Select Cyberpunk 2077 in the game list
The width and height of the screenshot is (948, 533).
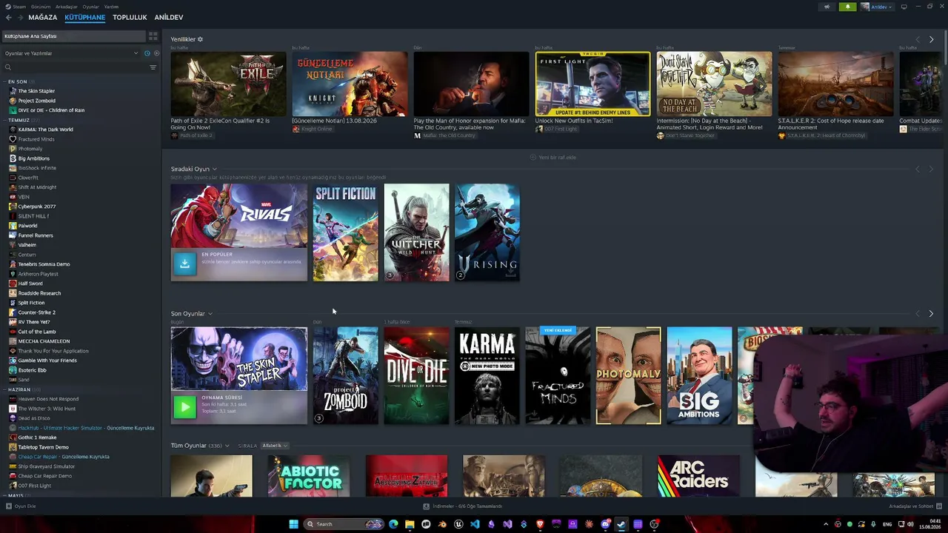37,207
